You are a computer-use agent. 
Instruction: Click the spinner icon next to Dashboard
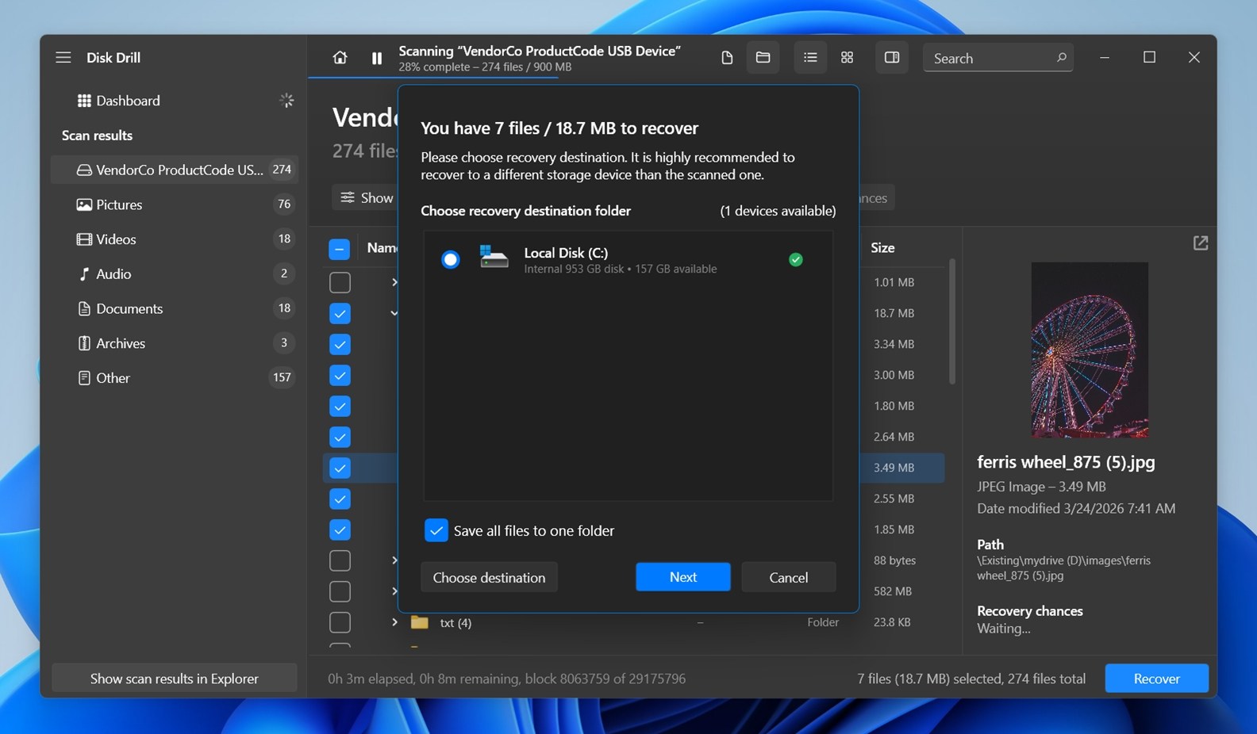pos(286,100)
